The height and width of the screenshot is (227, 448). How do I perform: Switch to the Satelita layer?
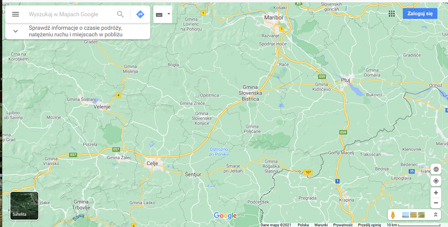point(24,206)
